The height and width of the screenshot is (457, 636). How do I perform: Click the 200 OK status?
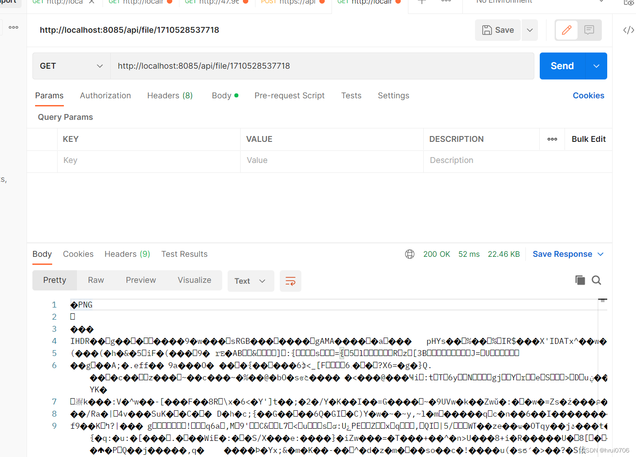437,254
